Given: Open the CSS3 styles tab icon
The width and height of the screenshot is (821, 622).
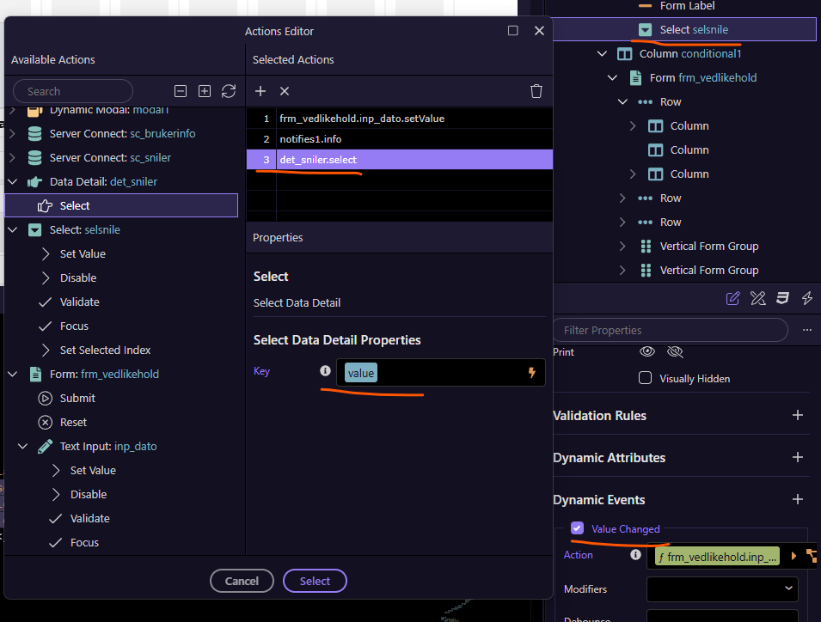Looking at the screenshot, I should 782,298.
